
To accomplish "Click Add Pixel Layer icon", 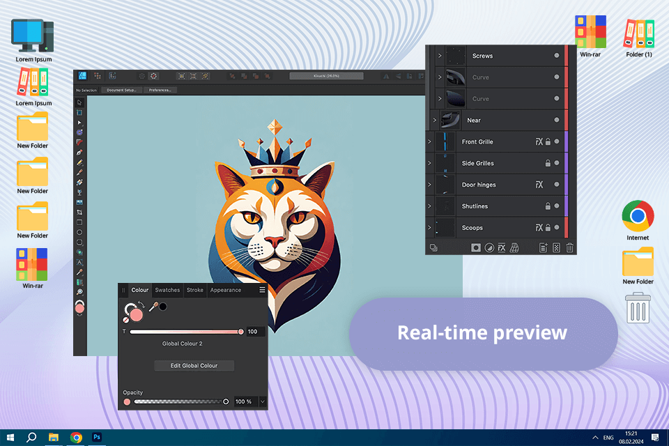I will click(x=556, y=247).
